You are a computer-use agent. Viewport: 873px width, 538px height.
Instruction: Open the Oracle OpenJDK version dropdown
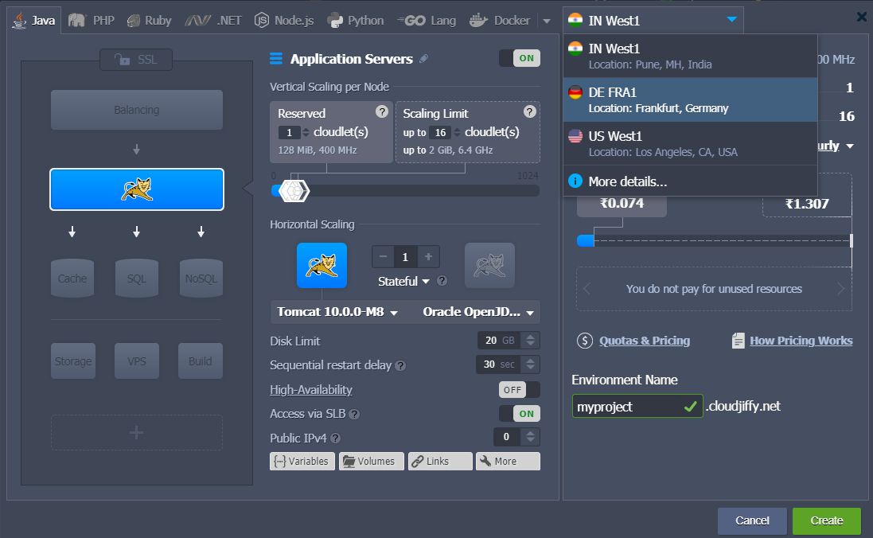(477, 312)
